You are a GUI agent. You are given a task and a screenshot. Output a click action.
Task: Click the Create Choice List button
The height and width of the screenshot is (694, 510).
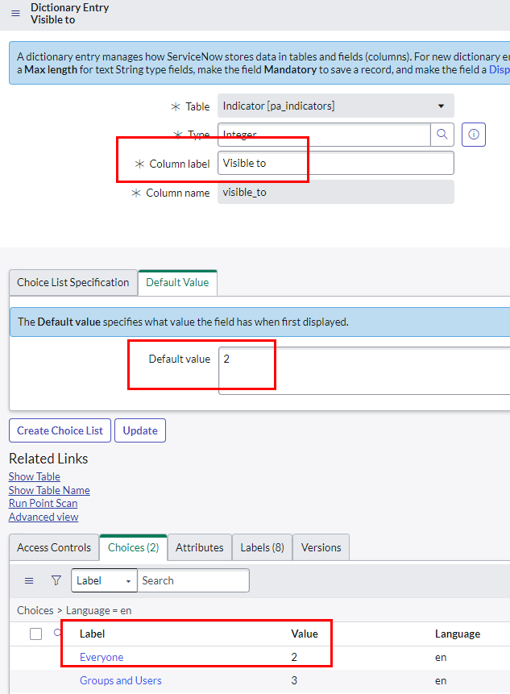60,430
